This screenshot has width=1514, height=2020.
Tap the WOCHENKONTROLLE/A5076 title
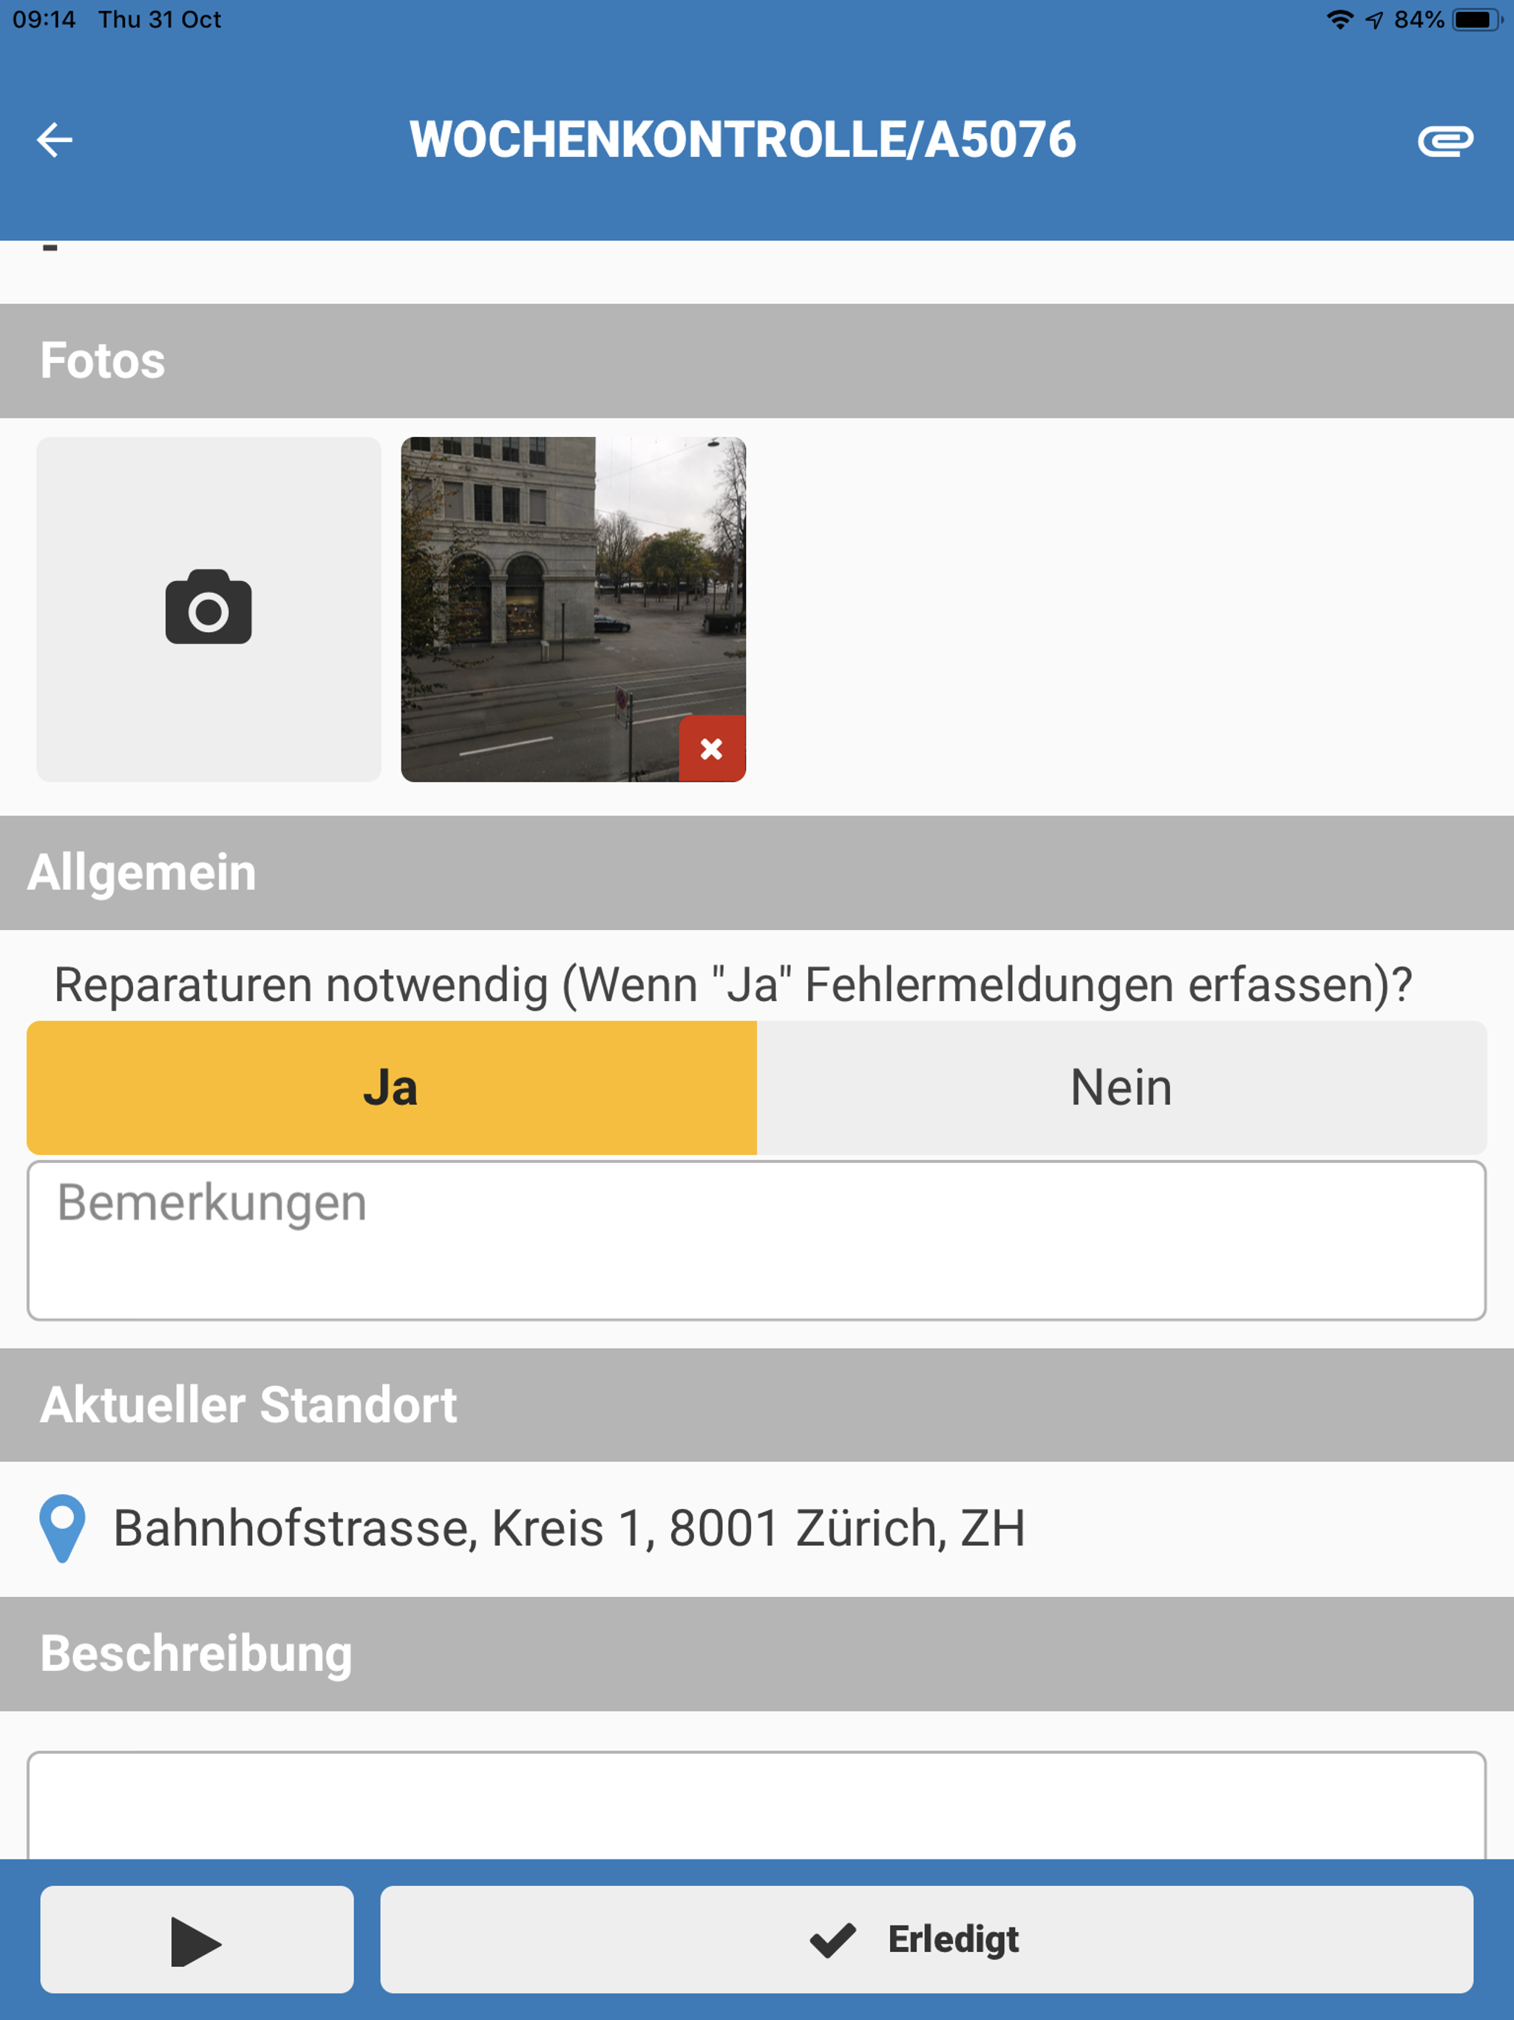742,140
